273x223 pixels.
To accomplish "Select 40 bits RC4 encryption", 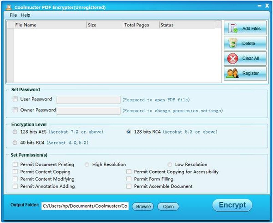I will click(15, 143).
